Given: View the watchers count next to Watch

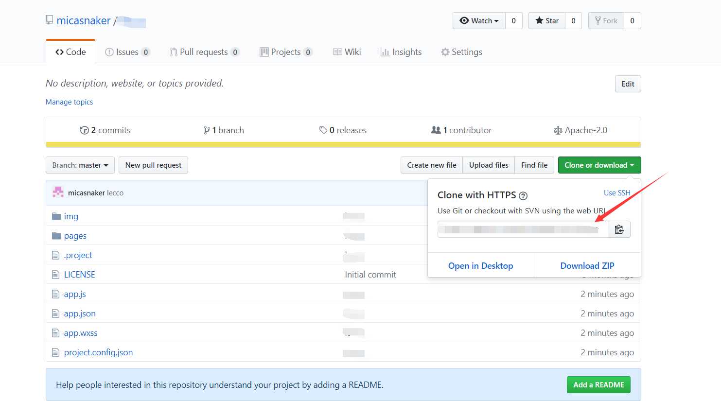Looking at the screenshot, I should [x=514, y=20].
